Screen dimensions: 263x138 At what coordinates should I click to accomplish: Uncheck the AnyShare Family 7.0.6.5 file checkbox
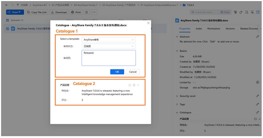7,29
